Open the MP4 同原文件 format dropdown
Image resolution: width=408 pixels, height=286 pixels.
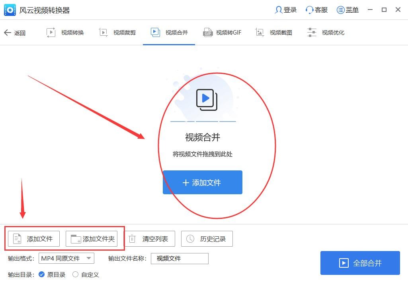(x=66, y=258)
